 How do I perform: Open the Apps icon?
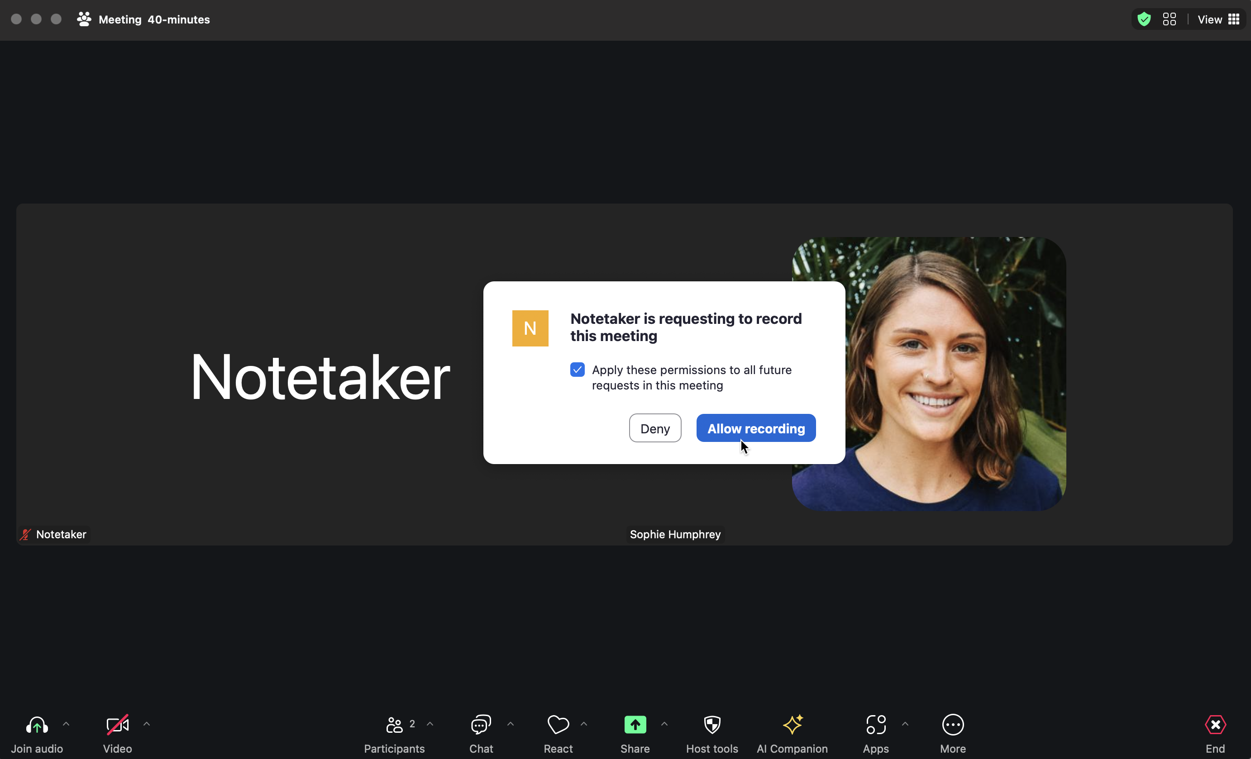[876, 725]
